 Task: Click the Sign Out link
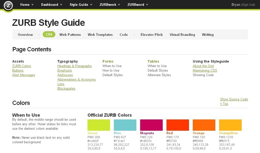pyautogui.click(x=248, y=5)
